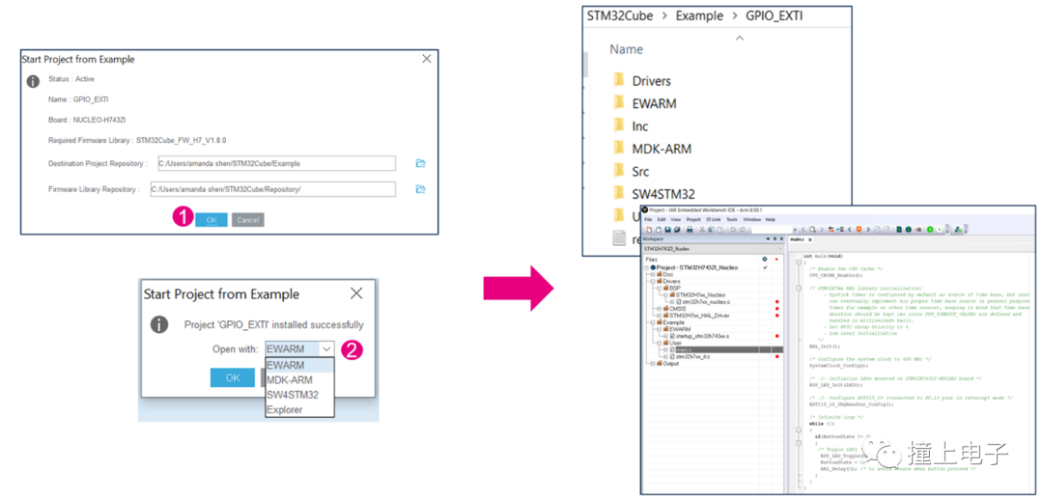The height and width of the screenshot is (499, 1043).
Task: Click the Destination Project Repository path field
Action: tap(276, 163)
